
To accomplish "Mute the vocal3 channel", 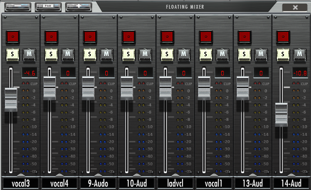I will coord(29,55).
